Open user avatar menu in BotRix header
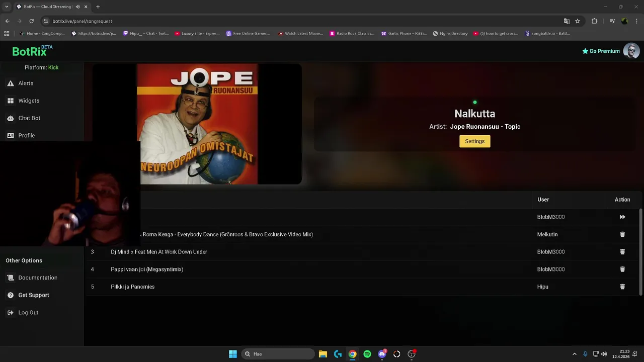Image resolution: width=644 pixels, height=362 pixels. coord(631,51)
